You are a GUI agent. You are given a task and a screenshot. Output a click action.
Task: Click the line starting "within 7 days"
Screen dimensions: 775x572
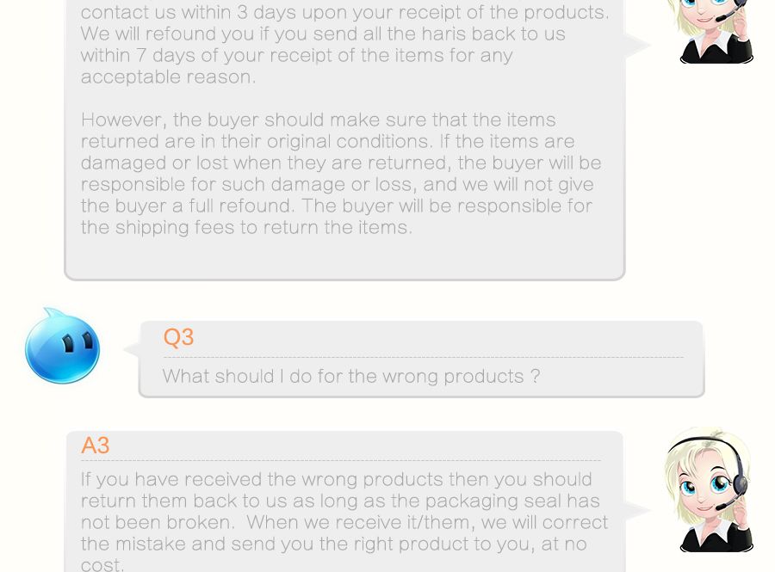click(296, 55)
